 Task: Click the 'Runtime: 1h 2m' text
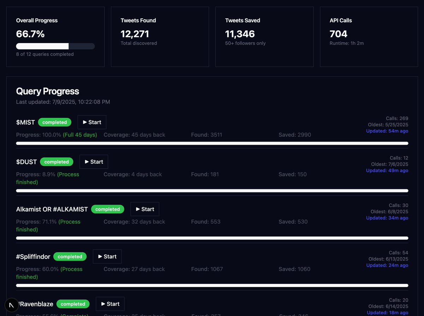pyautogui.click(x=347, y=43)
